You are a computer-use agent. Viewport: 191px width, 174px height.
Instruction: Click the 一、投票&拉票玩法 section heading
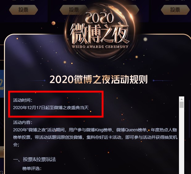[35, 159]
